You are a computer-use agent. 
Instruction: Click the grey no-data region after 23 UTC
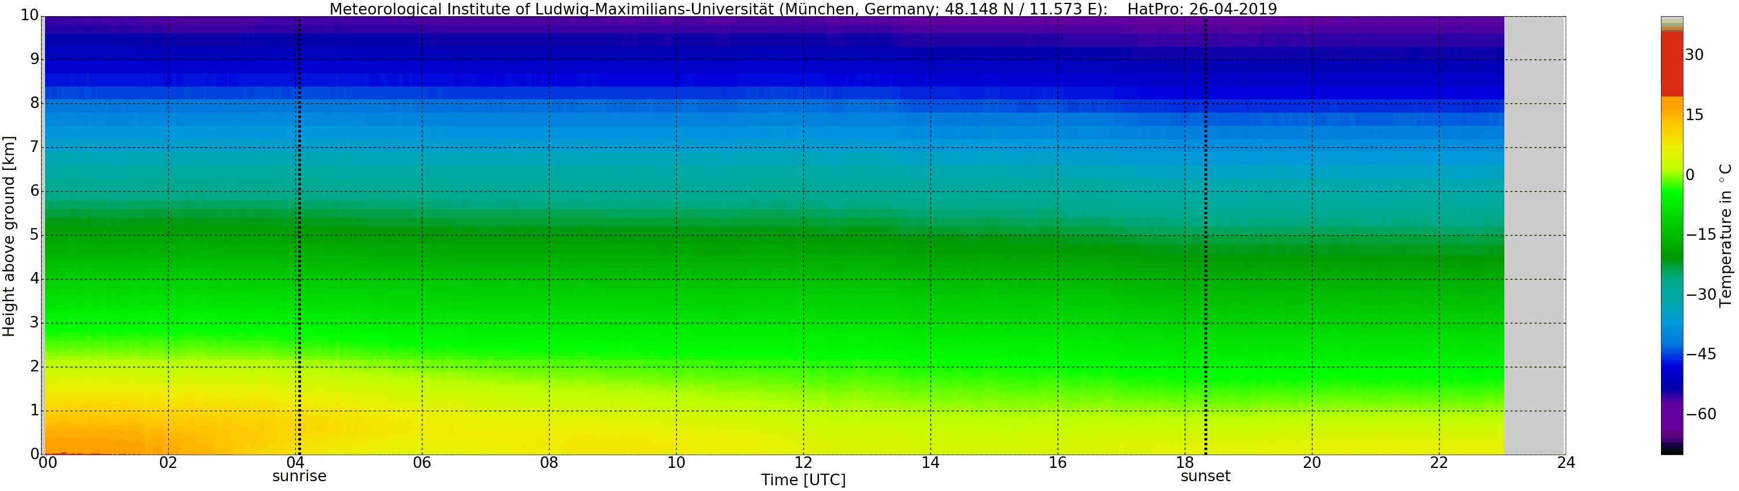pos(1534,236)
